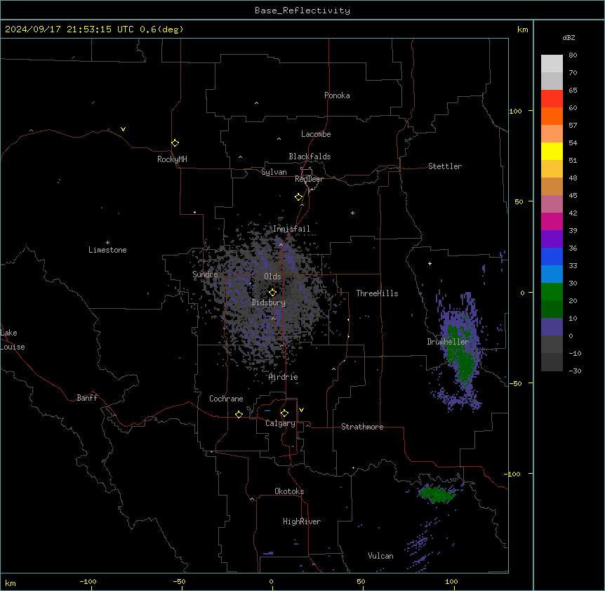Click the yellow diamond radar site marker between Olds and Didsbury
605x591 pixels.
pos(272,293)
